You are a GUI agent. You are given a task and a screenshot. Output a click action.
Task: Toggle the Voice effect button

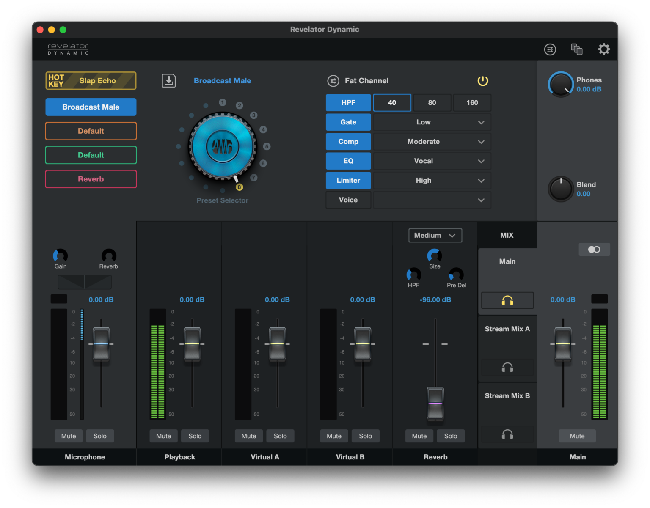[348, 200]
